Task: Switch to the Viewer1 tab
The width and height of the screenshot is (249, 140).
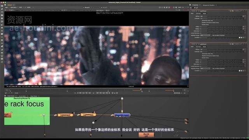Action: (10, 5)
